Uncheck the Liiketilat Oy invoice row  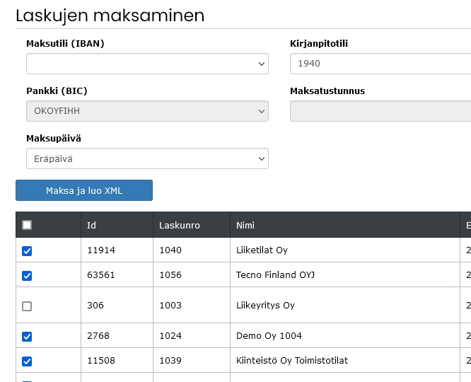(x=27, y=251)
